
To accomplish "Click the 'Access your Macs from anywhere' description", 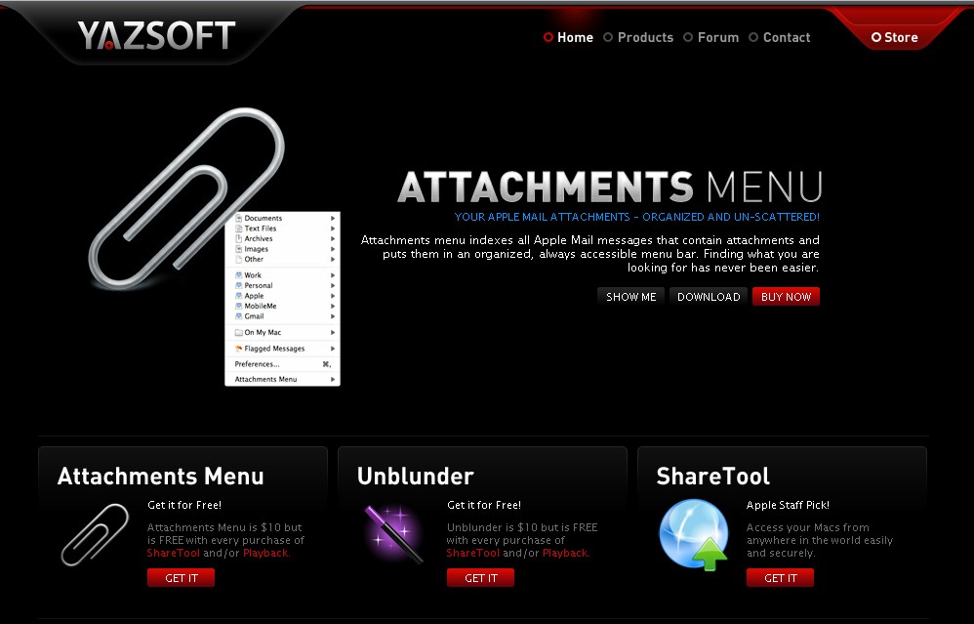I will point(820,540).
